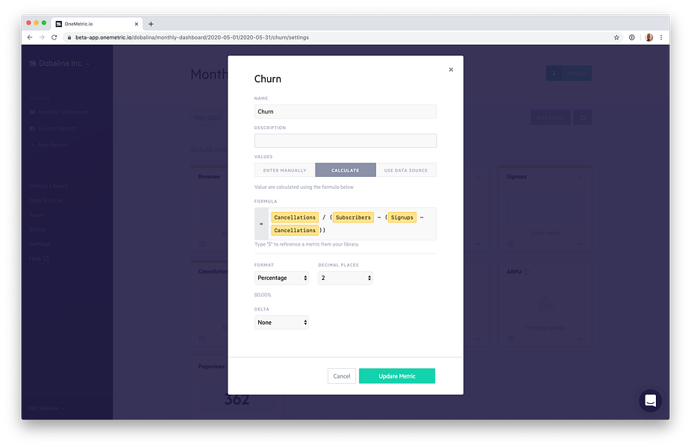Open the Signups card chevron
Screen dimensions: 691x448
click(580, 177)
